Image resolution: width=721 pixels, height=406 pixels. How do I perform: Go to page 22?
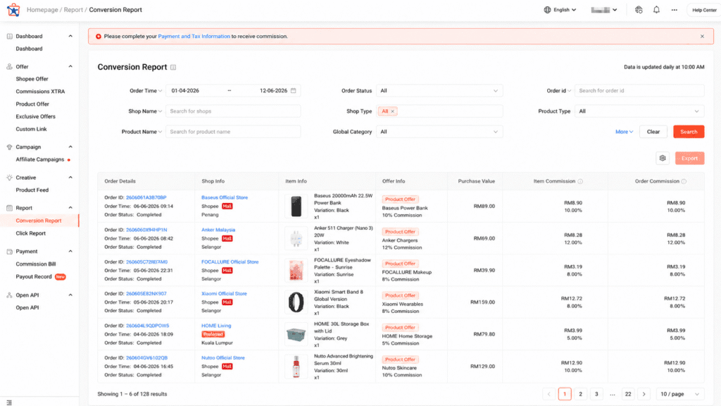(627, 394)
